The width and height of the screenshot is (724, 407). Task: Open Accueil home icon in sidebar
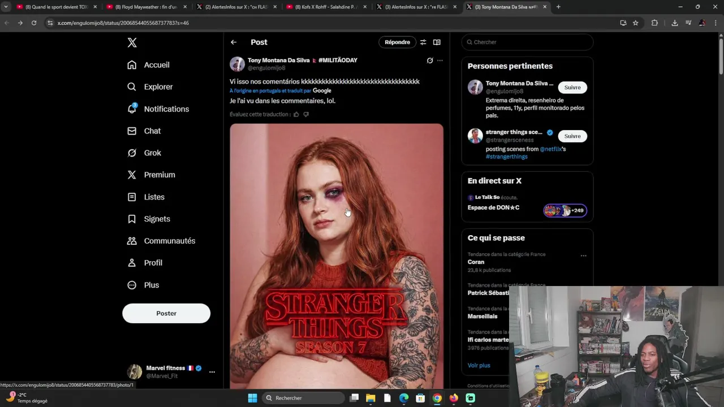pos(132,65)
